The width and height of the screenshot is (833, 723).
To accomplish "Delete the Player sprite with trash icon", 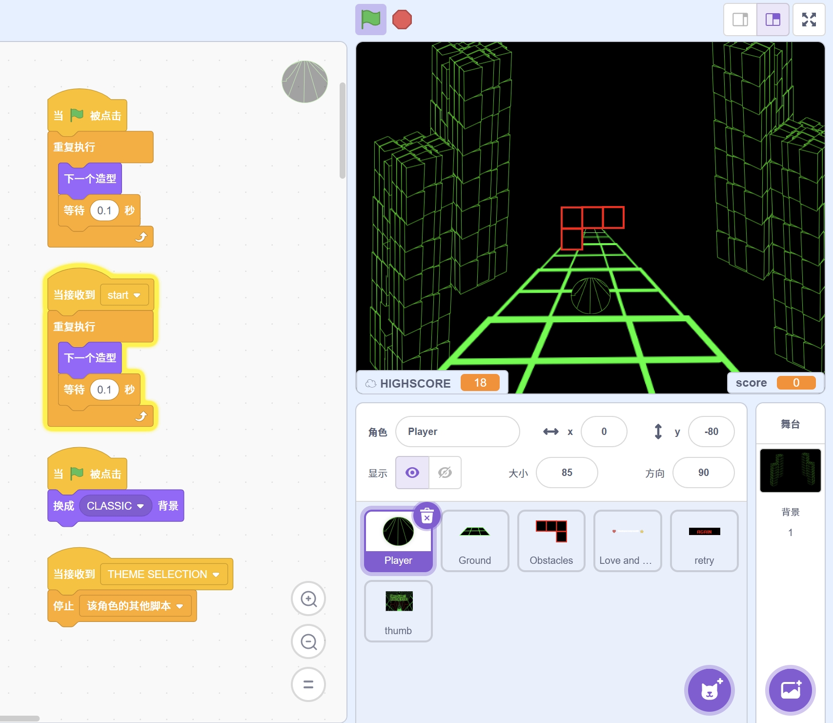I will click(x=427, y=516).
